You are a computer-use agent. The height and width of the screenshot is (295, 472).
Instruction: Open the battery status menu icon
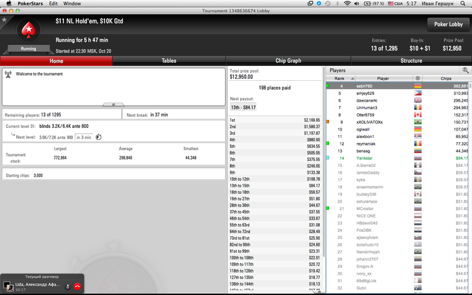click(x=367, y=3)
